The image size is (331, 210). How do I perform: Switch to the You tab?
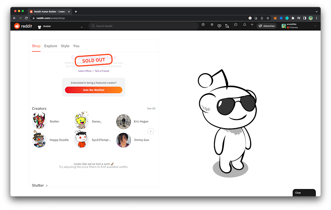pos(76,46)
